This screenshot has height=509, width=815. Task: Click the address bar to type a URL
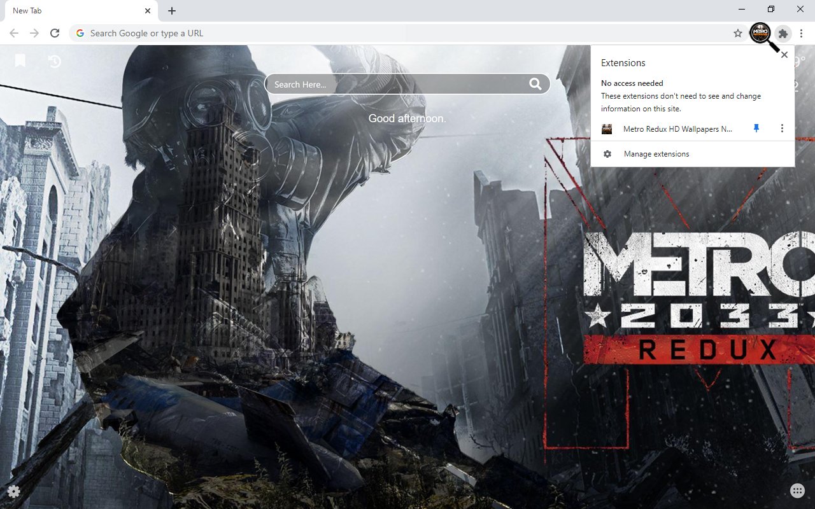point(407,33)
